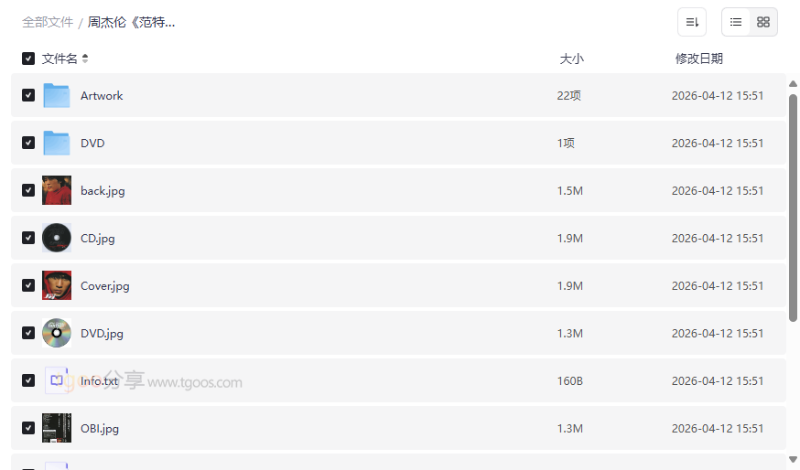Open the OBI.jpg thumbnail
This screenshot has width=800, height=470.
(x=57, y=428)
